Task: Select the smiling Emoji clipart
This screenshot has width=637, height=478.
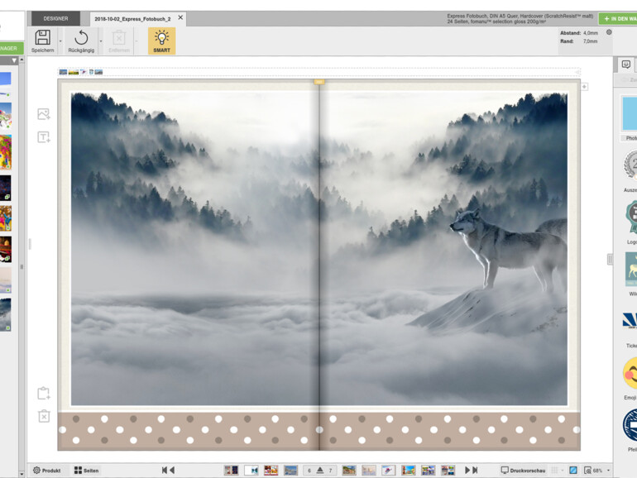Action: point(630,373)
